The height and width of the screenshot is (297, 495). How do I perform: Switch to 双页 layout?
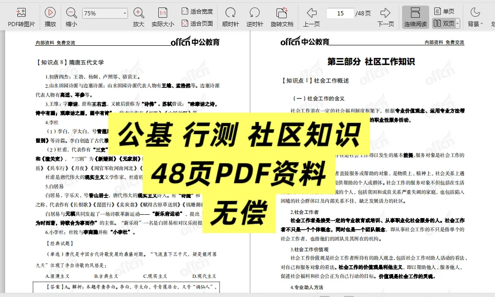coord(444,23)
